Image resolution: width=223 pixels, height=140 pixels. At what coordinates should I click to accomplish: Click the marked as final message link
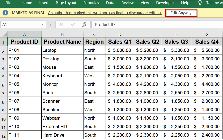pos(105,13)
